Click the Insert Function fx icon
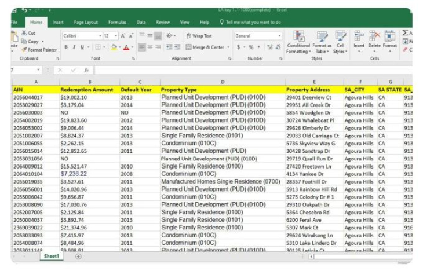 click(x=86, y=70)
